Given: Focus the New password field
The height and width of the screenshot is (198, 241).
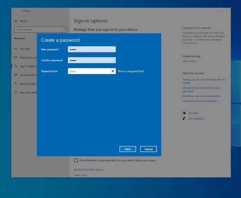Looking at the screenshot, I should tap(92, 49).
